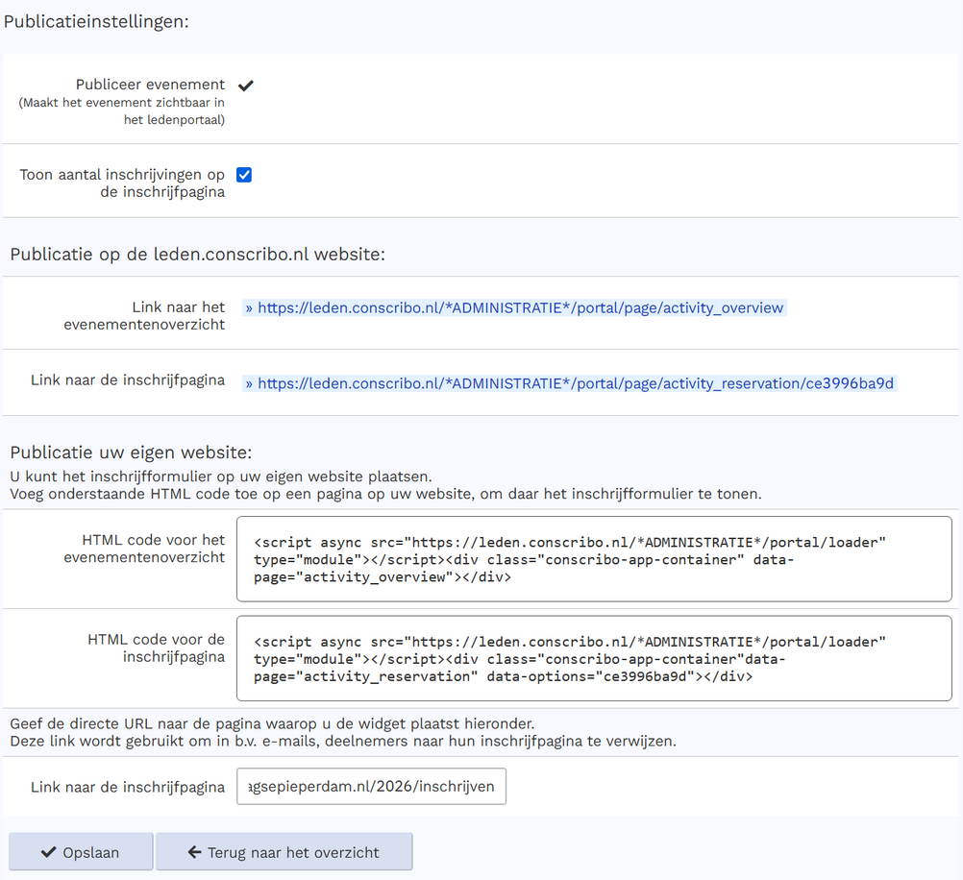This screenshot has width=963, height=880.
Task: Click inside the evenementenoverzicht HTML code box
Action: [x=593, y=559]
